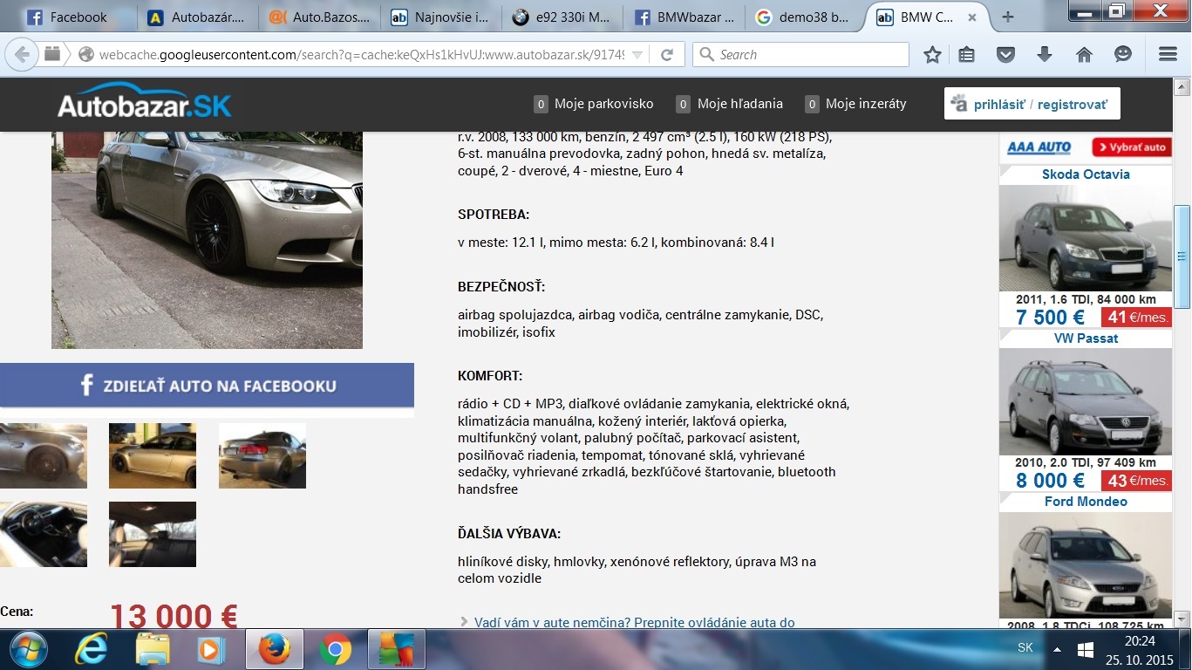Reload the page with refresh icon

coord(667,55)
